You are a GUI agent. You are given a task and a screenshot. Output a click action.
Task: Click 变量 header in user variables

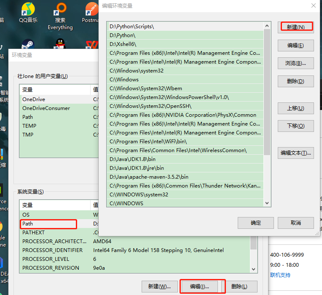[55, 90]
